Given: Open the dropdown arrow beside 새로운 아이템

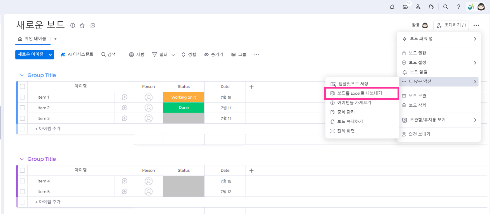Looking at the screenshot, I should click(50, 55).
